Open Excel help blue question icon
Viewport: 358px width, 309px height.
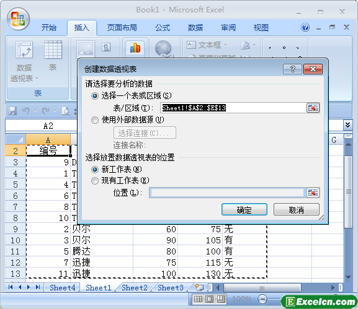point(305,27)
